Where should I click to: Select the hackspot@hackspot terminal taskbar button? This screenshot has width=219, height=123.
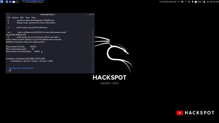click(33, 2)
